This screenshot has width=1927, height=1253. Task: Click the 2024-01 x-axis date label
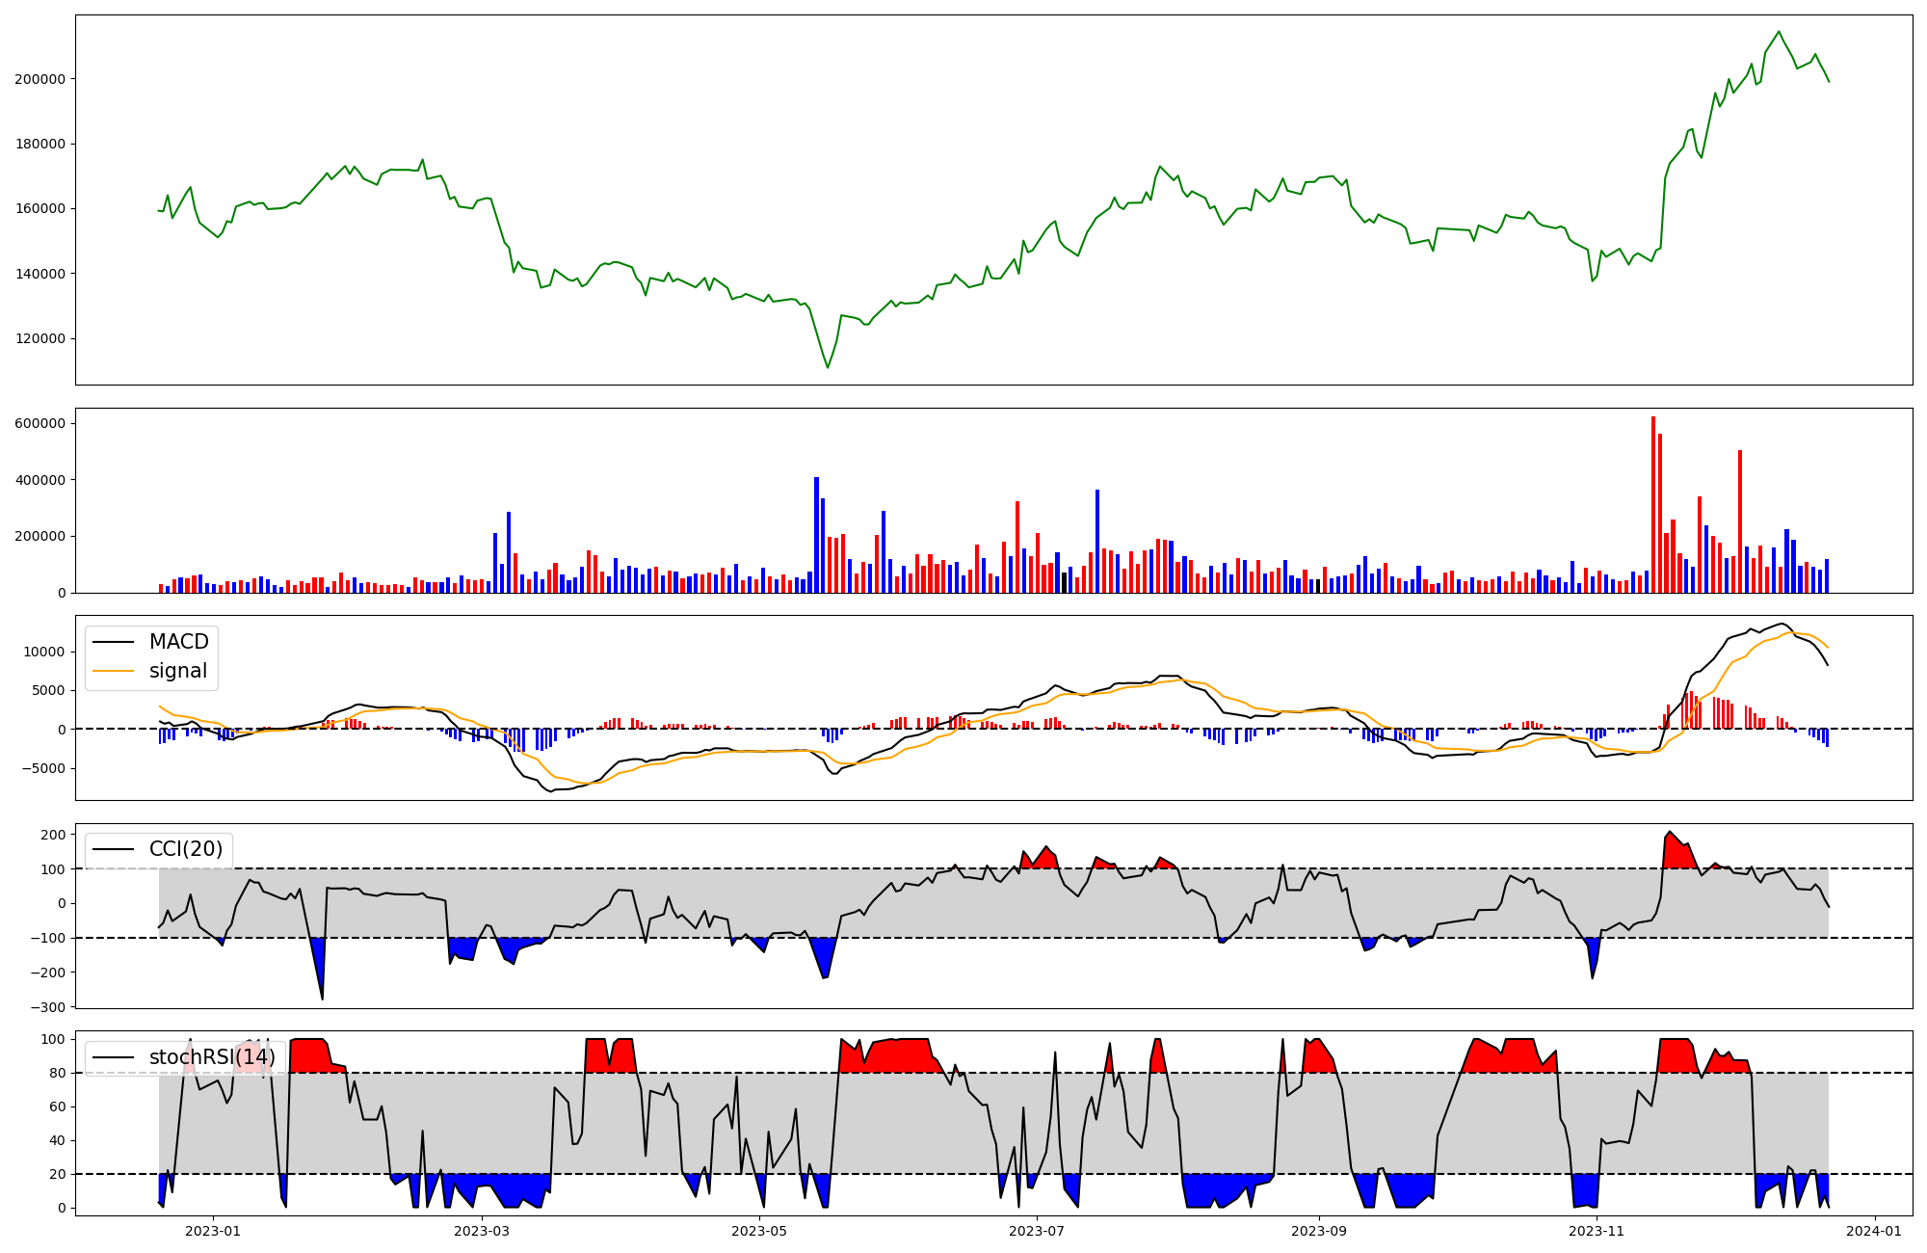click(1874, 1231)
